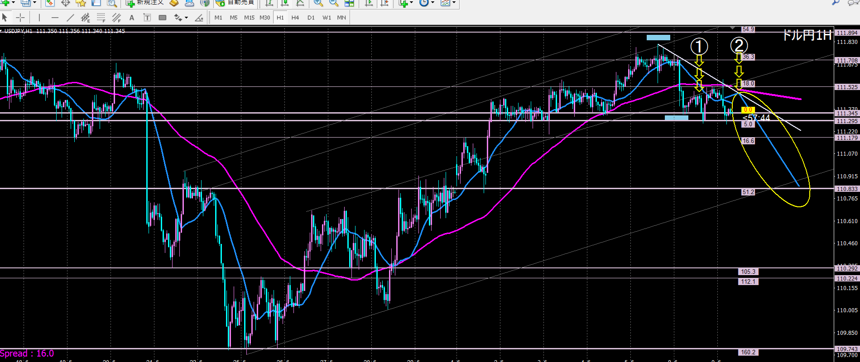Select the H1 timeframe

click(x=280, y=18)
